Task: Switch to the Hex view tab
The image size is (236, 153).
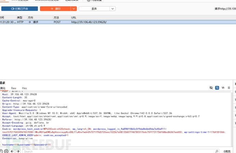Action: click(x=24, y=88)
